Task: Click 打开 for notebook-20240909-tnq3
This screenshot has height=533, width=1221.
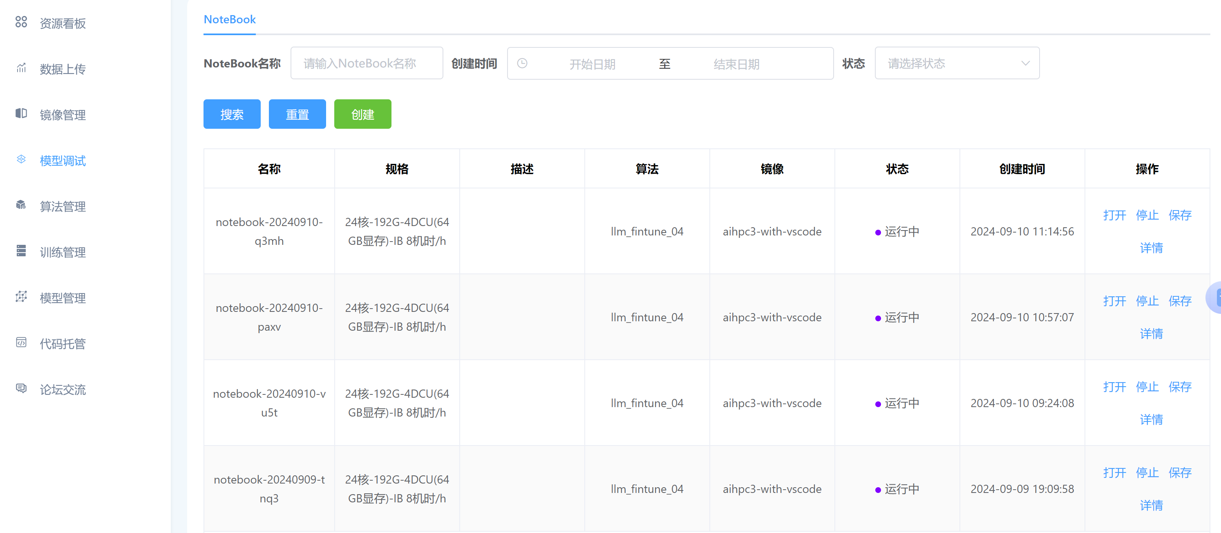Action: click(x=1114, y=473)
